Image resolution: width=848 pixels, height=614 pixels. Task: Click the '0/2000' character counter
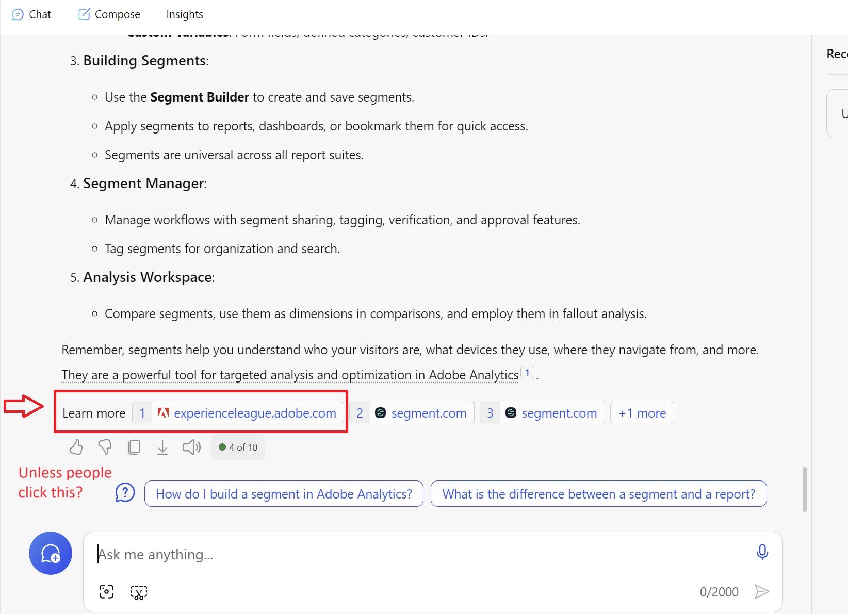coord(719,592)
